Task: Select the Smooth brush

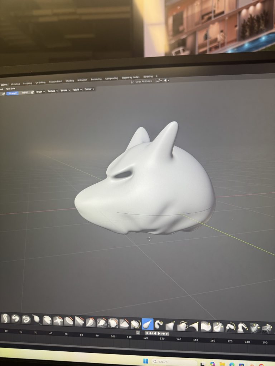Action: coord(102,323)
